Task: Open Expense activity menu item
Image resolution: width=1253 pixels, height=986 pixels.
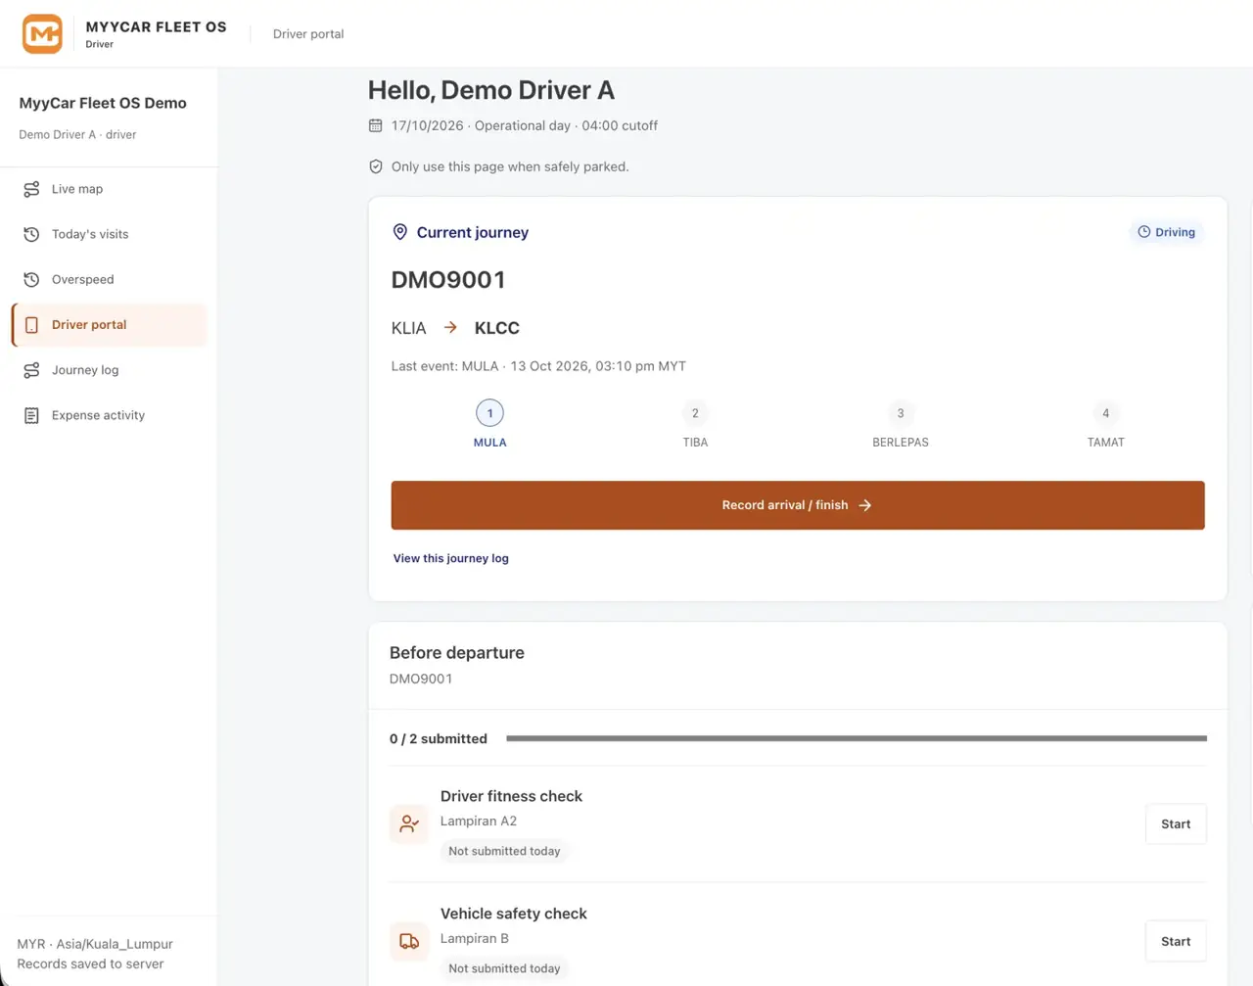Action: click(x=110, y=415)
